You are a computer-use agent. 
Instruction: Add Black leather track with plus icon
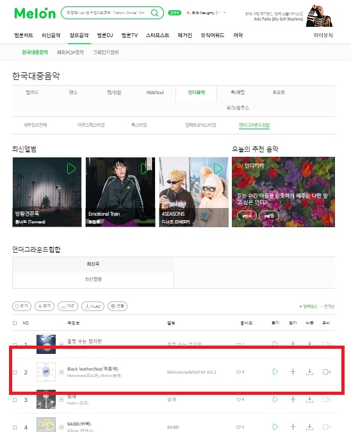tap(293, 372)
